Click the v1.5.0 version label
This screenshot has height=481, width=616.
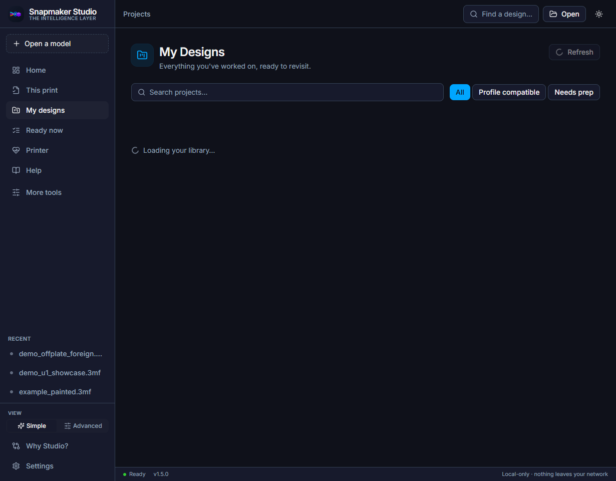click(161, 474)
